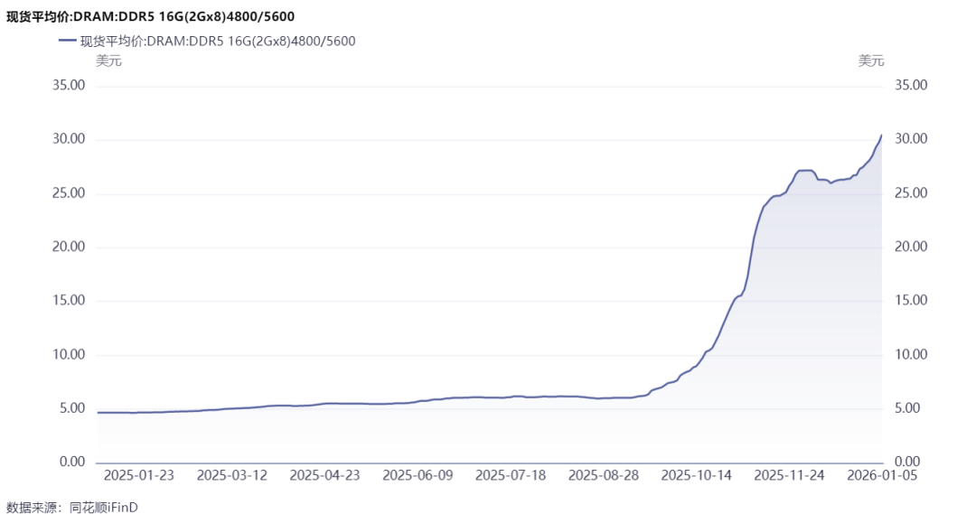Click left axis value 30.00
Screen dimensions: 976x514
69,139
